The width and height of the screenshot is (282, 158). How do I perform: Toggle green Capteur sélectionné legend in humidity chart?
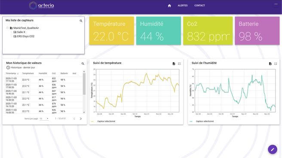(202, 122)
